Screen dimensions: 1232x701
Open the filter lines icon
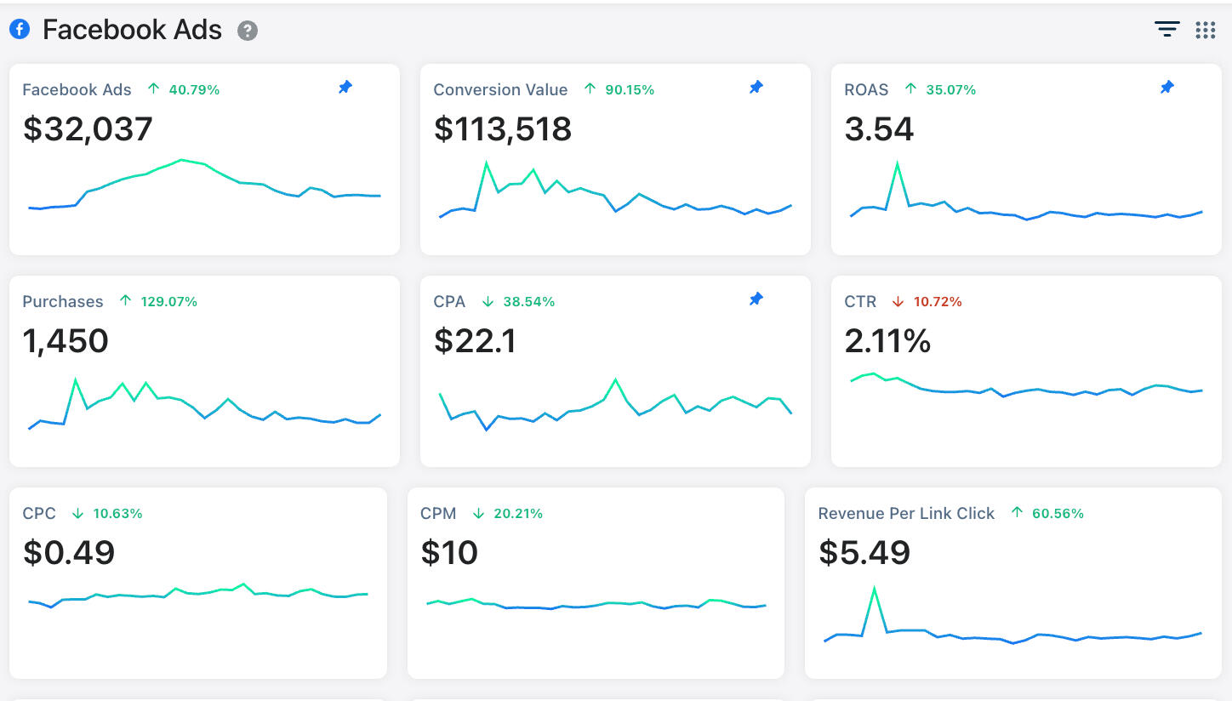[1166, 30]
